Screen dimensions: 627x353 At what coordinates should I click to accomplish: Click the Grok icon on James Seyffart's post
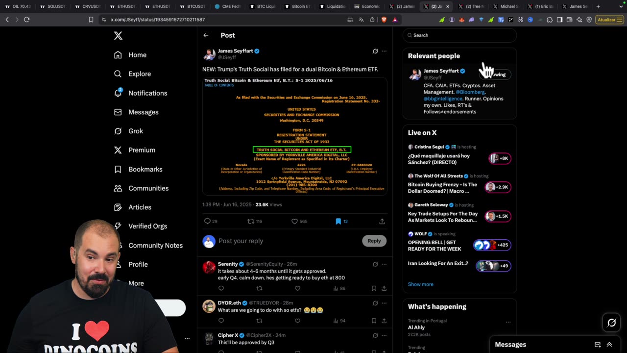[x=375, y=51]
